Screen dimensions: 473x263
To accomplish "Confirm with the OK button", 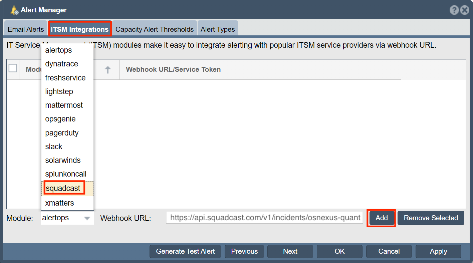I will coord(339,251).
